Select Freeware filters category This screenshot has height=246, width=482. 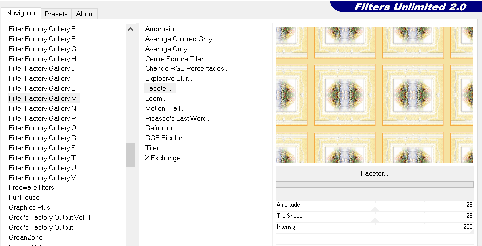[x=31, y=187]
